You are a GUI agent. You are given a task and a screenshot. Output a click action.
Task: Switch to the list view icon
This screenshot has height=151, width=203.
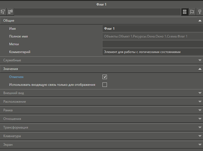tap(184, 12)
